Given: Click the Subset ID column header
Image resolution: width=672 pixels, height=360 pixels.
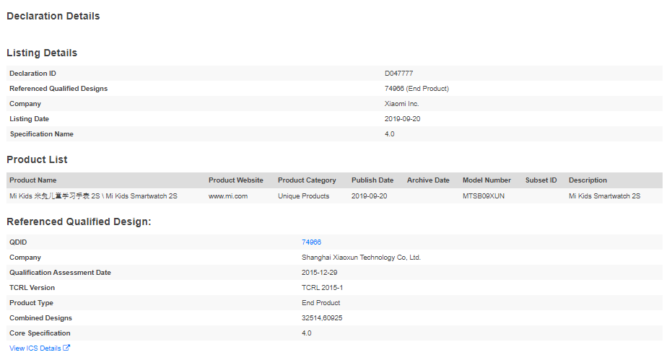Looking at the screenshot, I should tap(541, 180).
